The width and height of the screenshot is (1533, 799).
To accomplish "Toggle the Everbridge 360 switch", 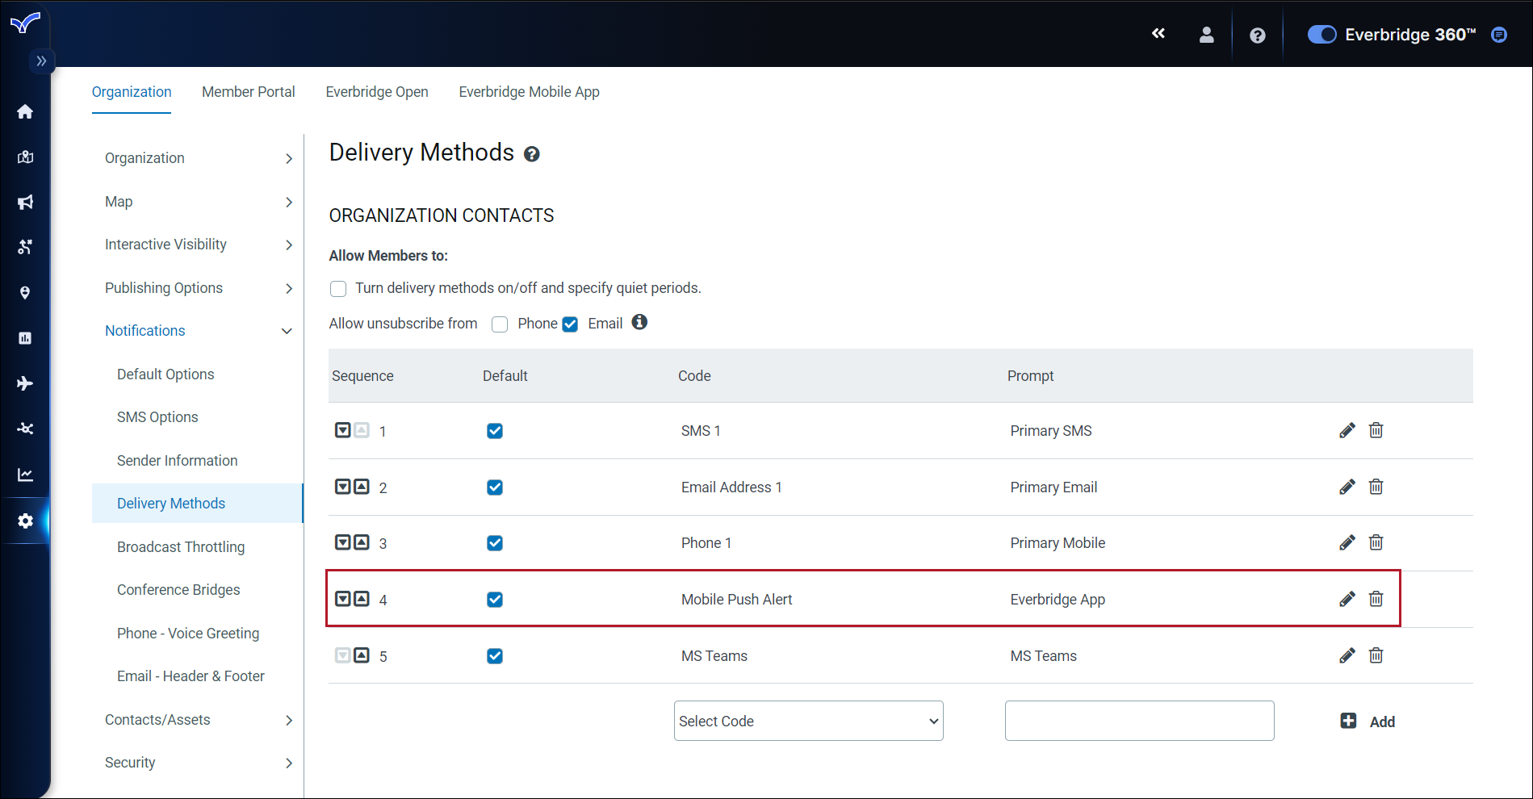I will coord(1321,35).
